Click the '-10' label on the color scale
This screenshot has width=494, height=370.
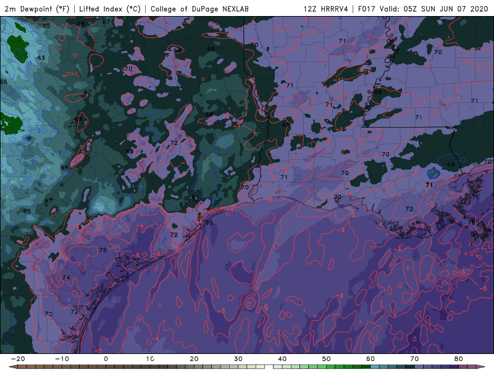pos(62,359)
